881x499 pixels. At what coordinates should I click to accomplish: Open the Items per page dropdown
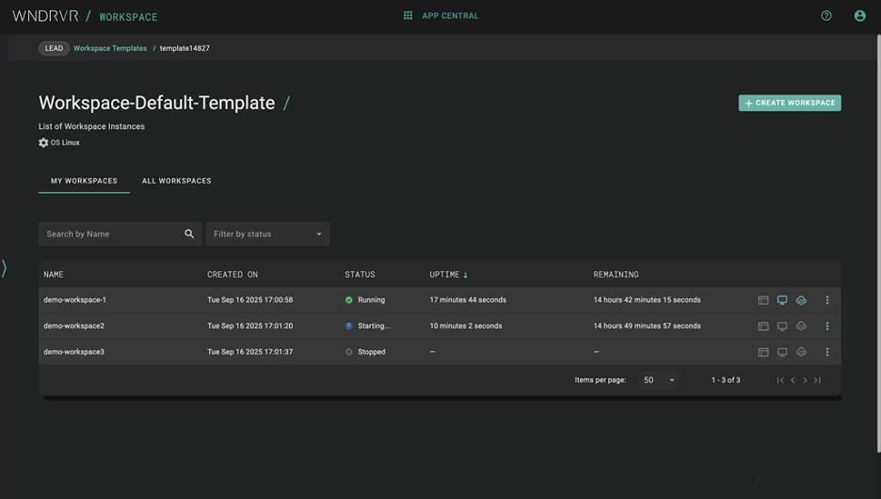(x=659, y=380)
